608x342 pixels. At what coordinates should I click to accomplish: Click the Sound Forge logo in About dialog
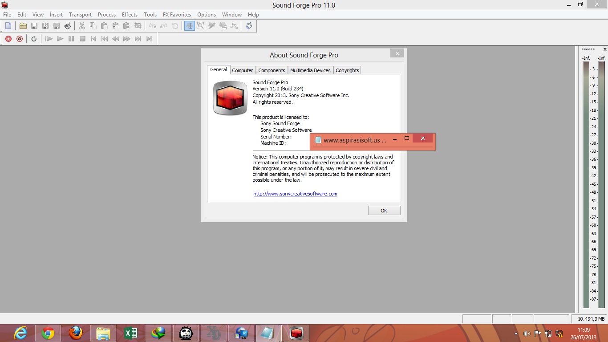point(230,98)
